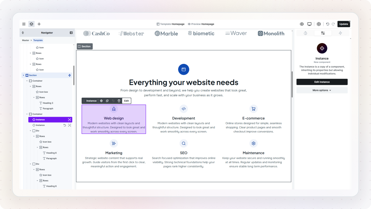The width and height of the screenshot is (371, 209).
Task: Undo the last change in top bar
Action: [328, 24]
